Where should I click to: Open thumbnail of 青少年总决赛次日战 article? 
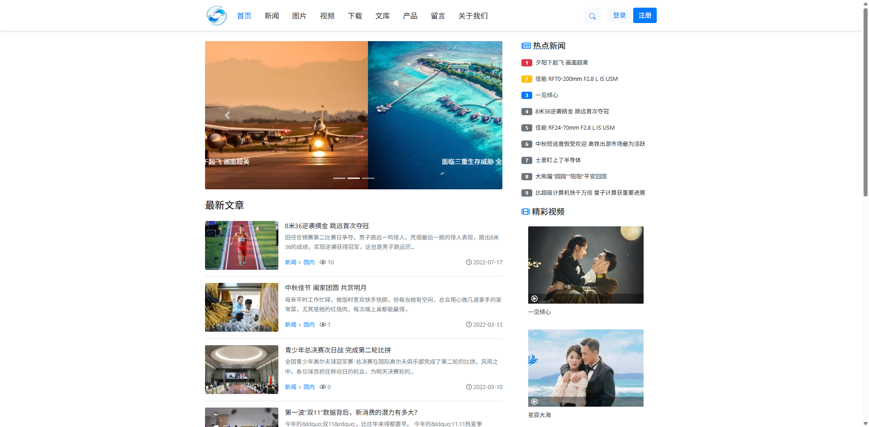tap(242, 370)
